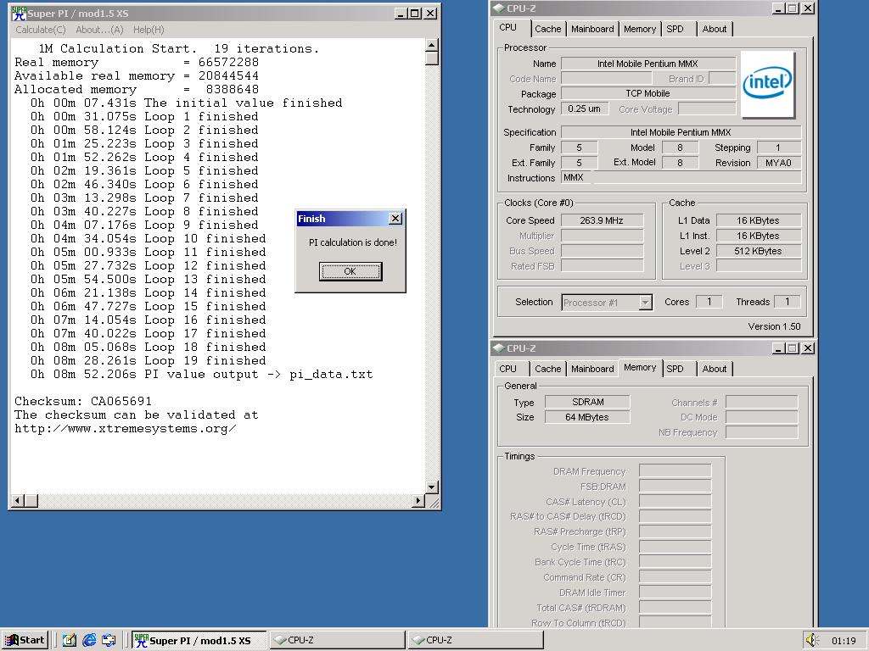Maximize the Super PI window
869x651 pixels.
[x=414, y=14]
